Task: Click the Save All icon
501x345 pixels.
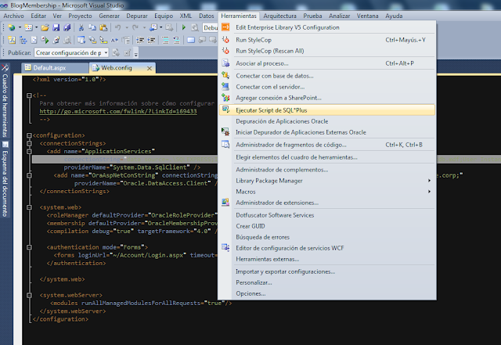Action: pyautogui.click(x=67, y=28)
